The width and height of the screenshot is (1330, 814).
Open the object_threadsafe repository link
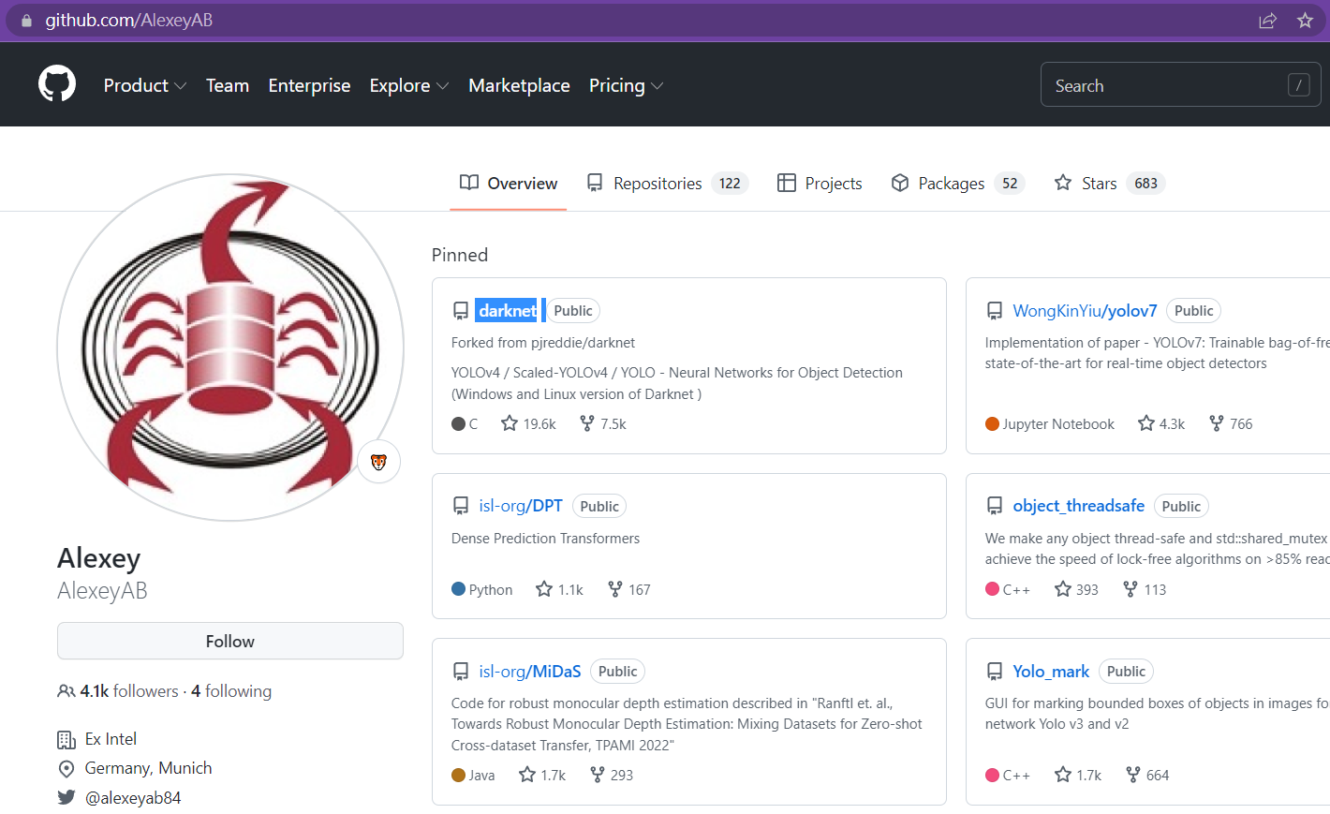pyautogui.click(x=1079, y=506)
